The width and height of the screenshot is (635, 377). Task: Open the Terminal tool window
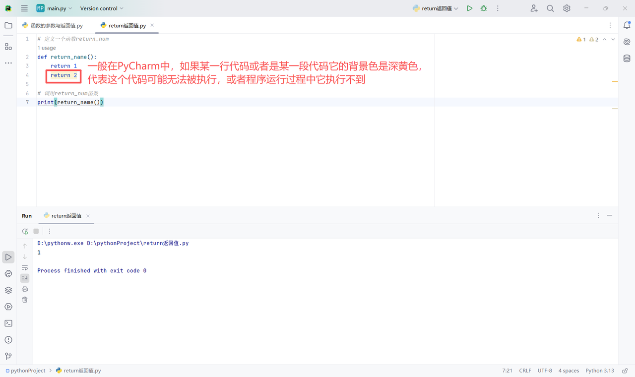pyautogui.click(x=8, y=323)
